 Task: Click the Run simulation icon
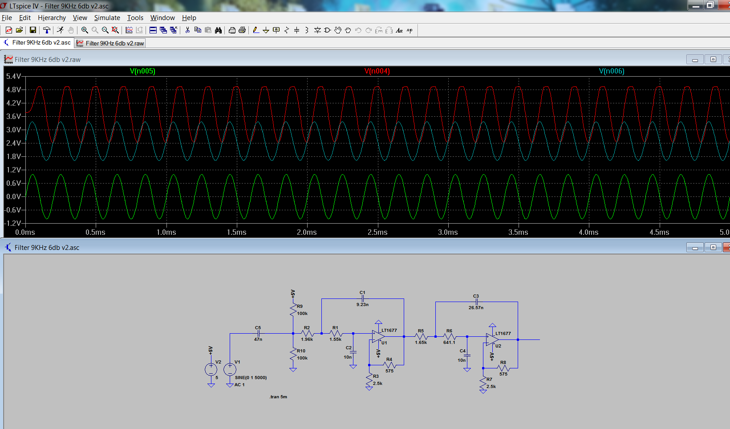(60, 30)
